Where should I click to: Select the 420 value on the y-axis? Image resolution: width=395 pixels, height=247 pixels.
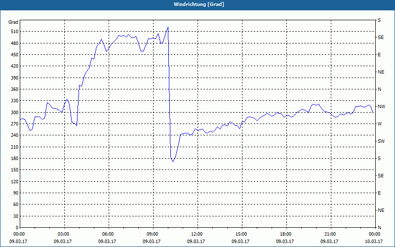coord(14,66)
